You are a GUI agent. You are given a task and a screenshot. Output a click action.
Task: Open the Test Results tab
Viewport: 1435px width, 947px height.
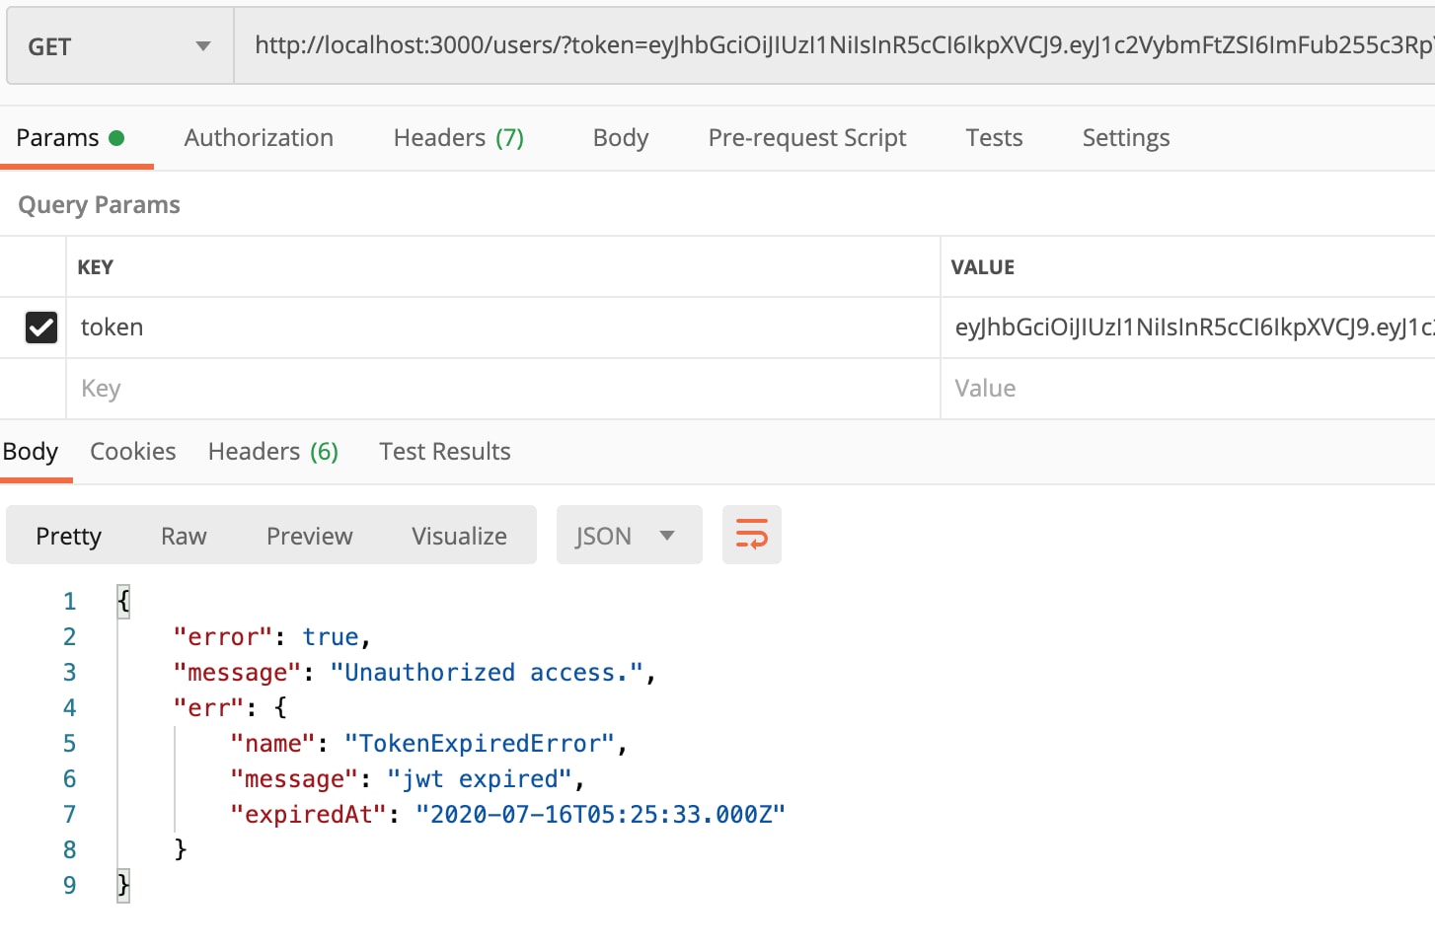pos(445,452)
